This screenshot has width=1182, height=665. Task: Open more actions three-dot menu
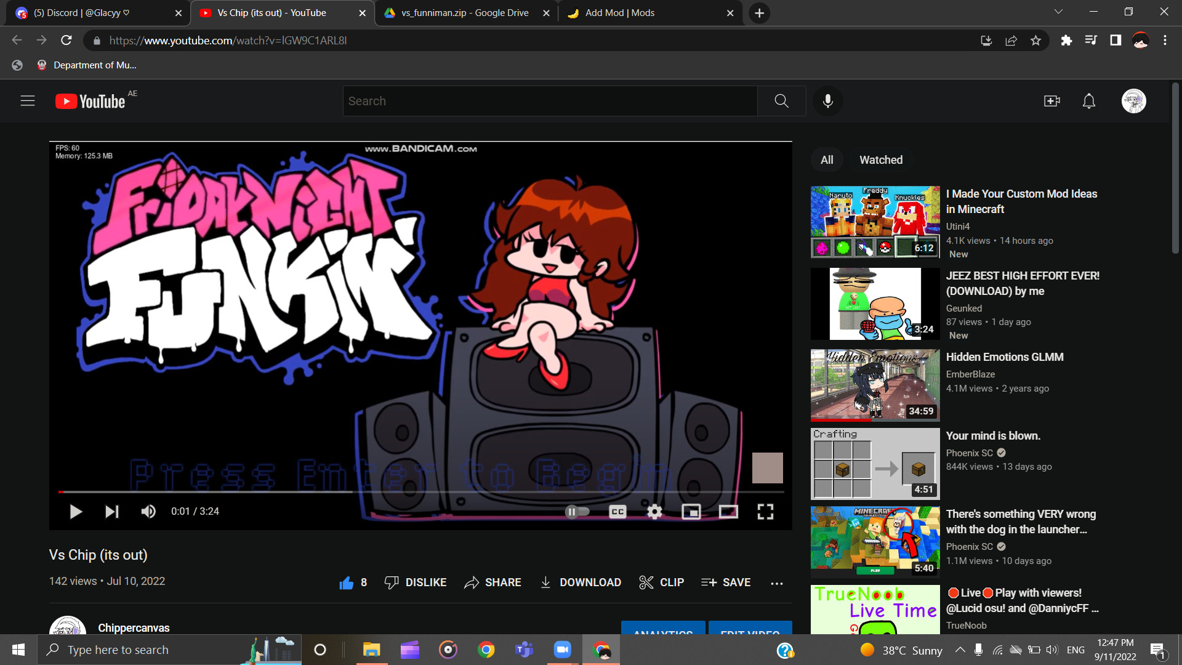(x=777, y=583)
